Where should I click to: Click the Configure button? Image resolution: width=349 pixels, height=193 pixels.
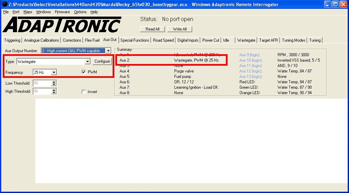102,61
